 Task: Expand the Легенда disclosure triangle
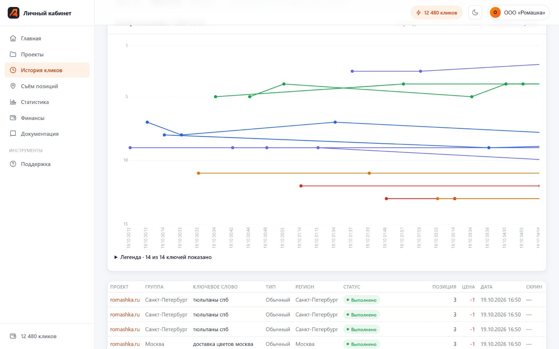(116, 257)
